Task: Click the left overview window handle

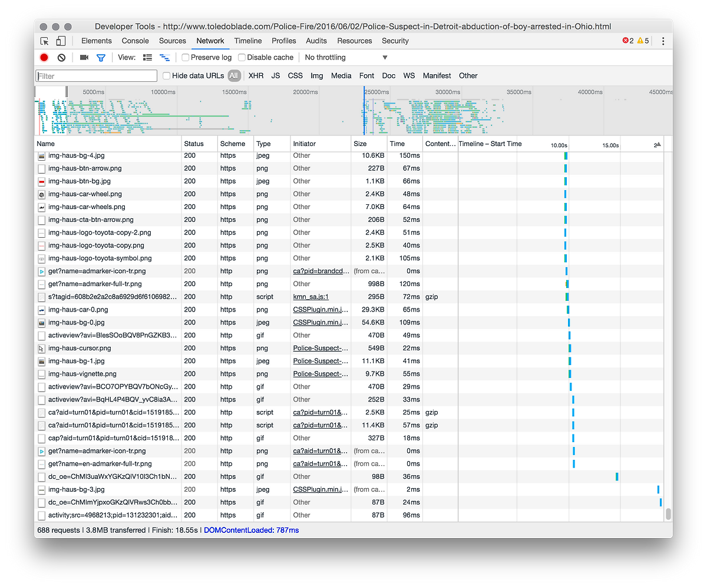Action: coord(35,92)
